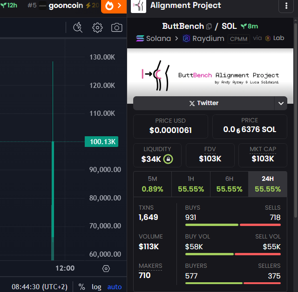Open the quick search lightning magnifier icon

pos(78,28)
